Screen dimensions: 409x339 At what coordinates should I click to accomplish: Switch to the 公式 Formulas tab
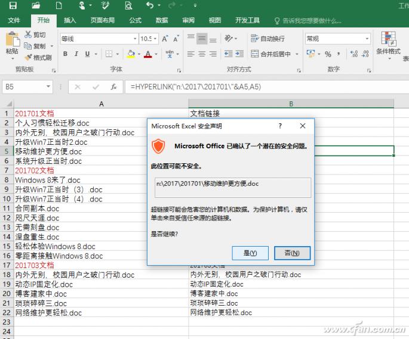136,20
